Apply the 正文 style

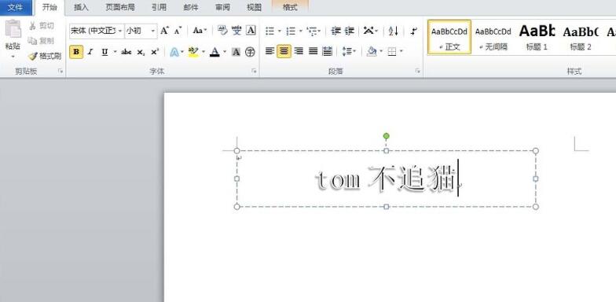pyautogui.click(x=449, y=38)
